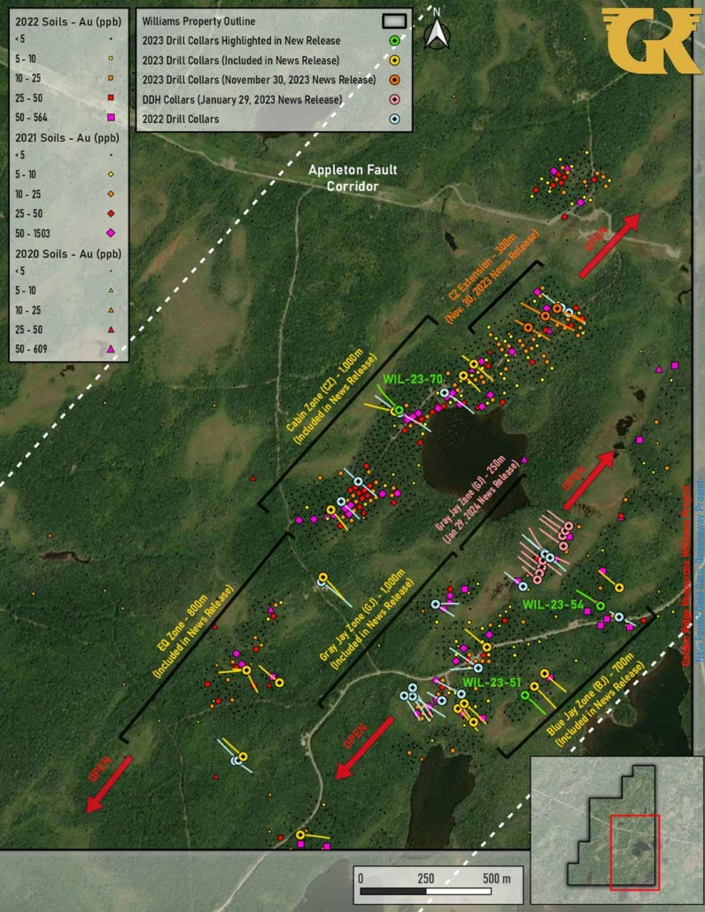Click the magenta 50 - 609 triangle swatch
This screenshot has height=912, width=705.
111,349
